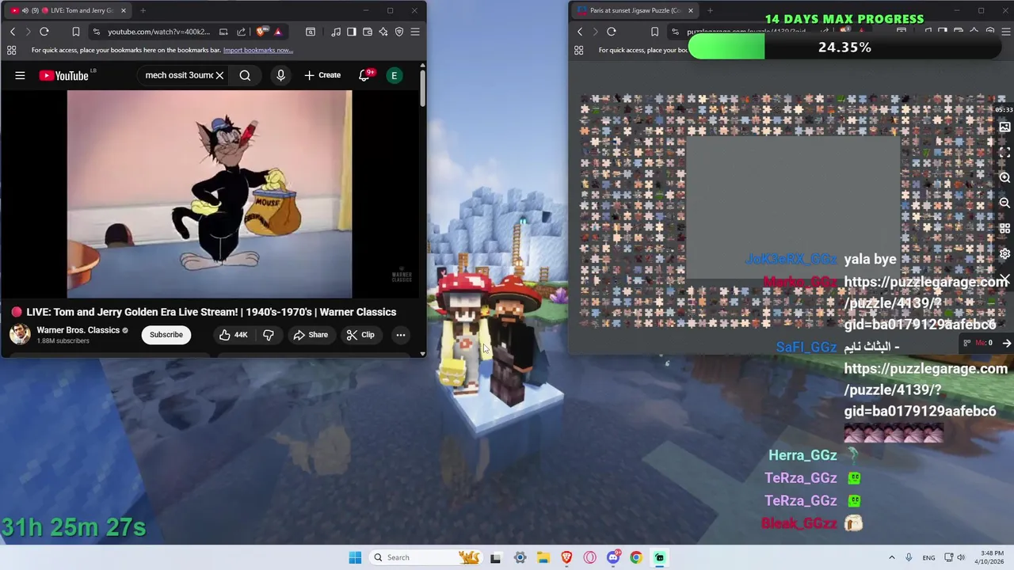The height and width of the screenshot is (570, 1014).
Task: Click the taskbar Search box
Action: point(426,557)
